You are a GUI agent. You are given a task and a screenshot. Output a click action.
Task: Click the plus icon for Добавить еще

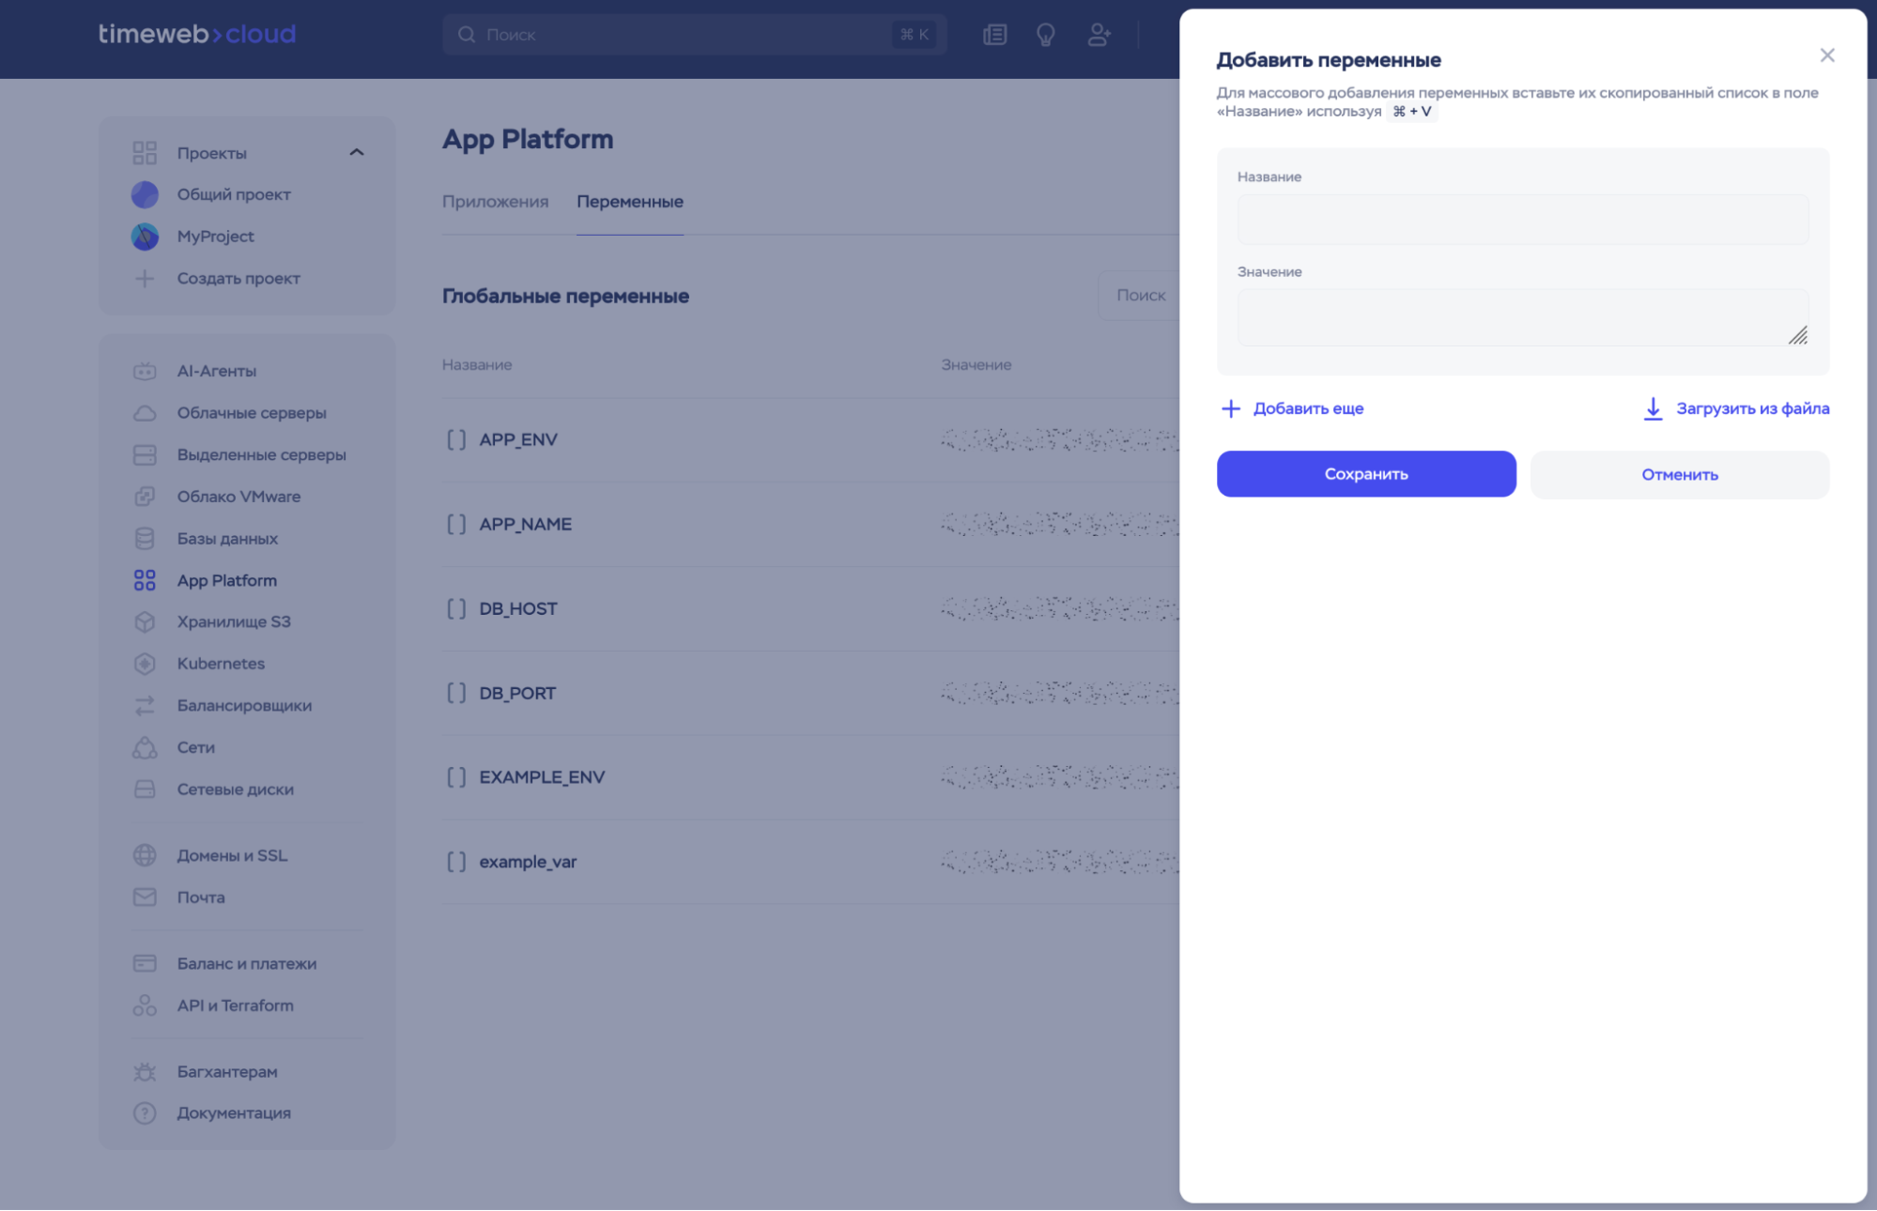(x=1230, y=408)
